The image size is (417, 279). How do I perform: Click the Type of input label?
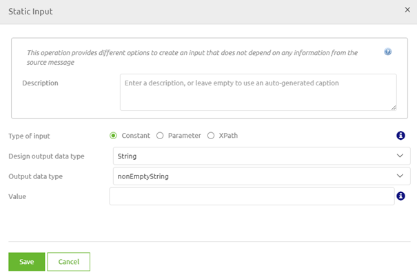[x=29, y=136]
